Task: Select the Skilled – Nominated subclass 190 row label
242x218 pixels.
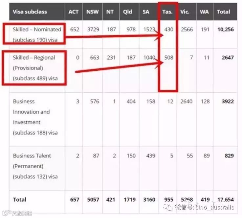Action: click(37, 34)
